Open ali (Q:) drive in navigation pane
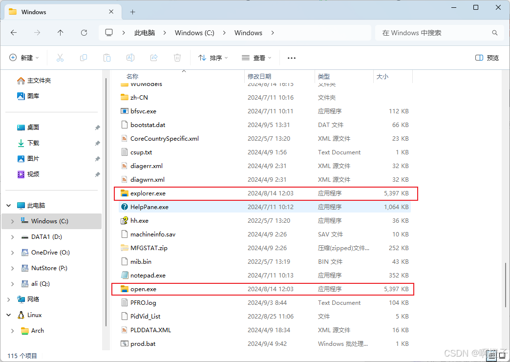 pos(41,284)
